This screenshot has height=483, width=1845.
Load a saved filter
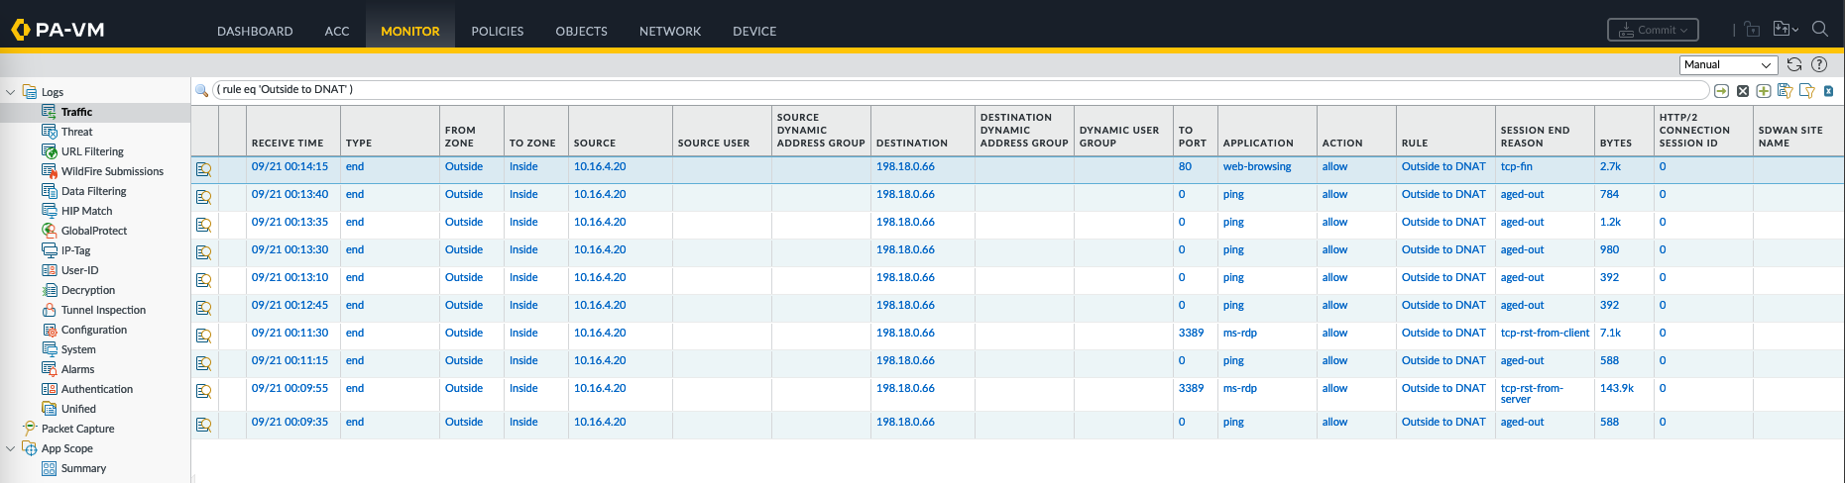click(1806, 91)
